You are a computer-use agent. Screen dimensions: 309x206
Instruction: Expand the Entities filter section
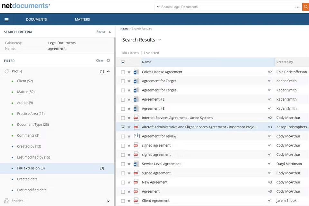(108, 201)
